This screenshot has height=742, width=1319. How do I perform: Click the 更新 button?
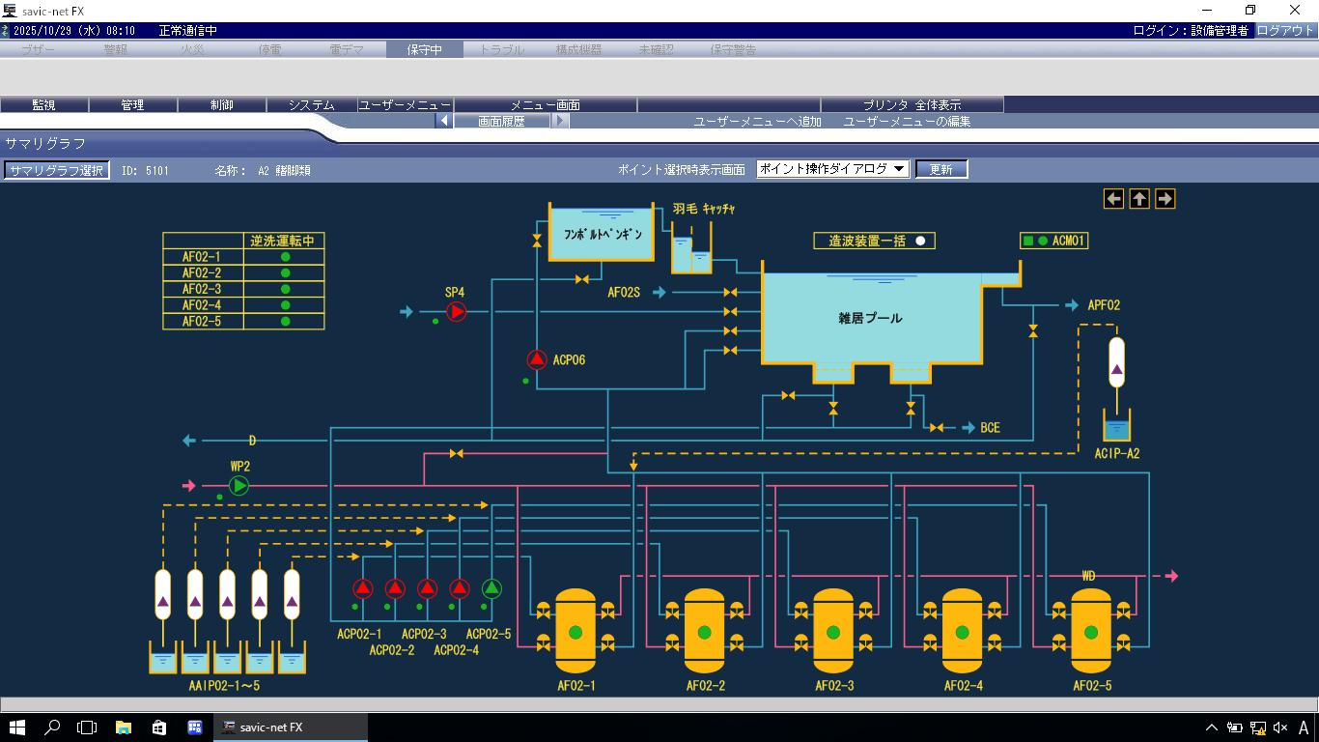(x=940, y=169)
